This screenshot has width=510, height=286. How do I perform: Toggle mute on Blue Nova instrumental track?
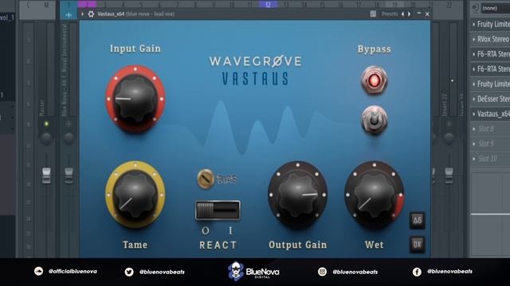pyautogui.click(x=69, y=124)
